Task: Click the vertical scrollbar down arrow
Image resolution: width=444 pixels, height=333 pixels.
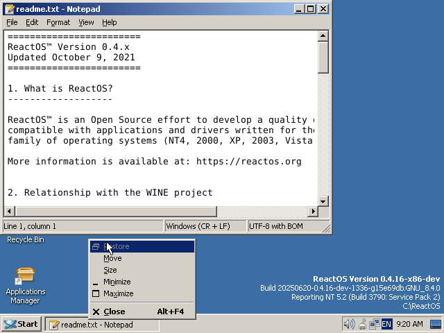Action: pyautogui.click(x=323, y=202)
